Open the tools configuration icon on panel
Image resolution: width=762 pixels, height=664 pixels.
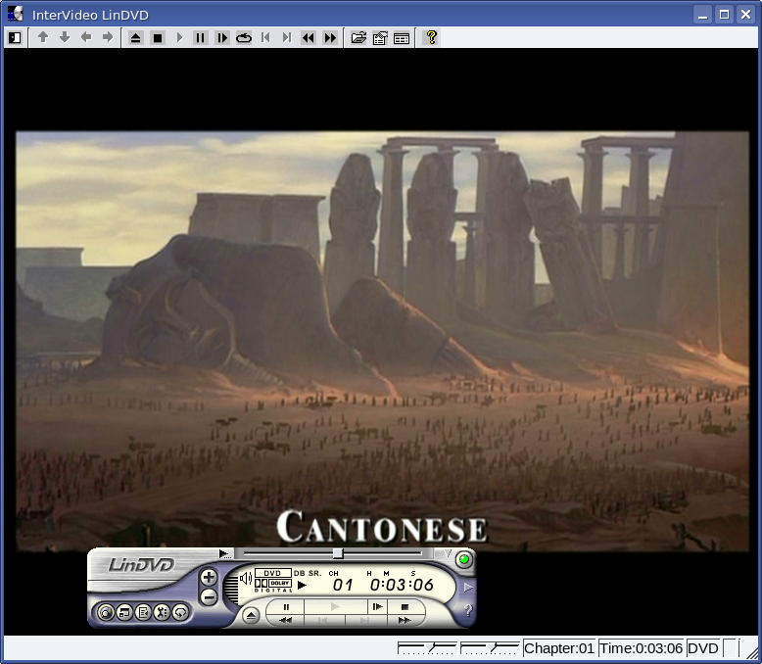[162, 612]
